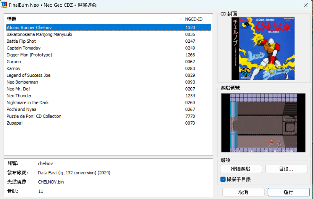The width and height of the screenshot is (313, 199).
Task: Click NGCD-ID value 0207
Action: click(190, 89)
